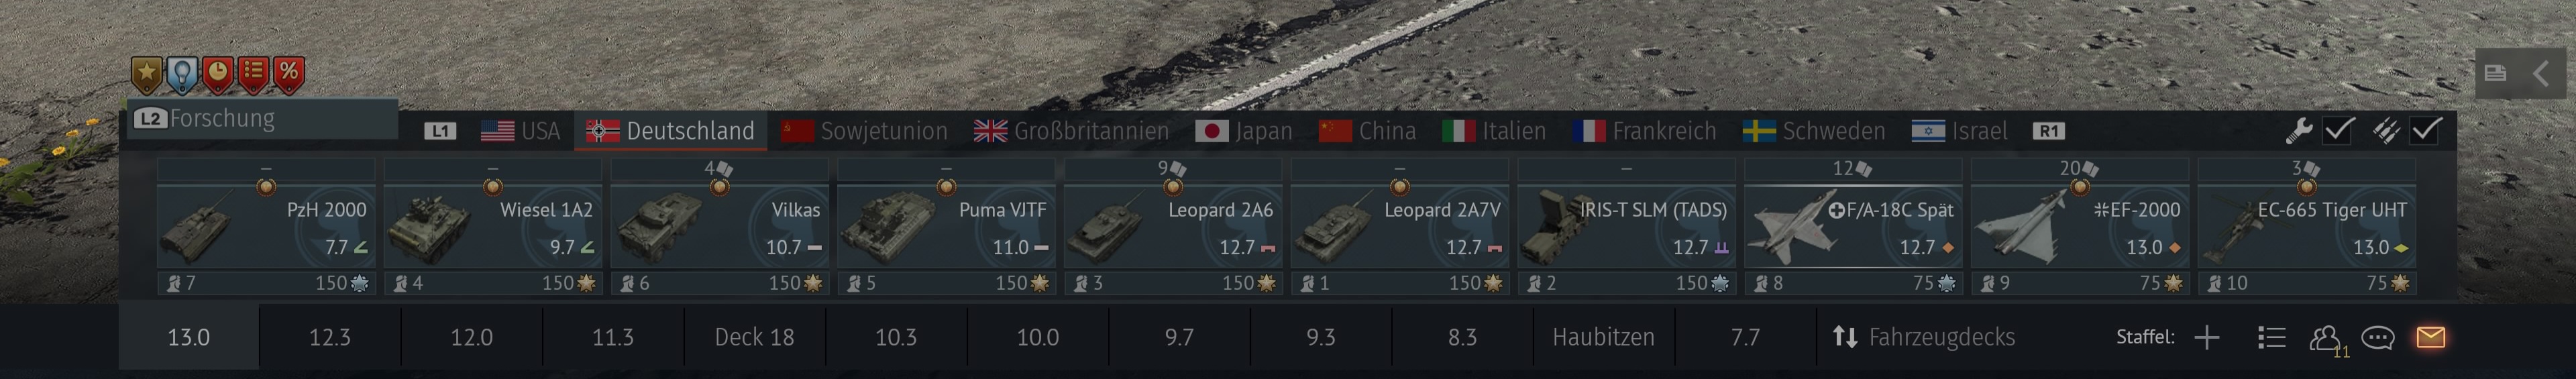The image size is (2576, 379).
Task: Collapse the side panel arrow
Action: click(x=2541, y=73)
